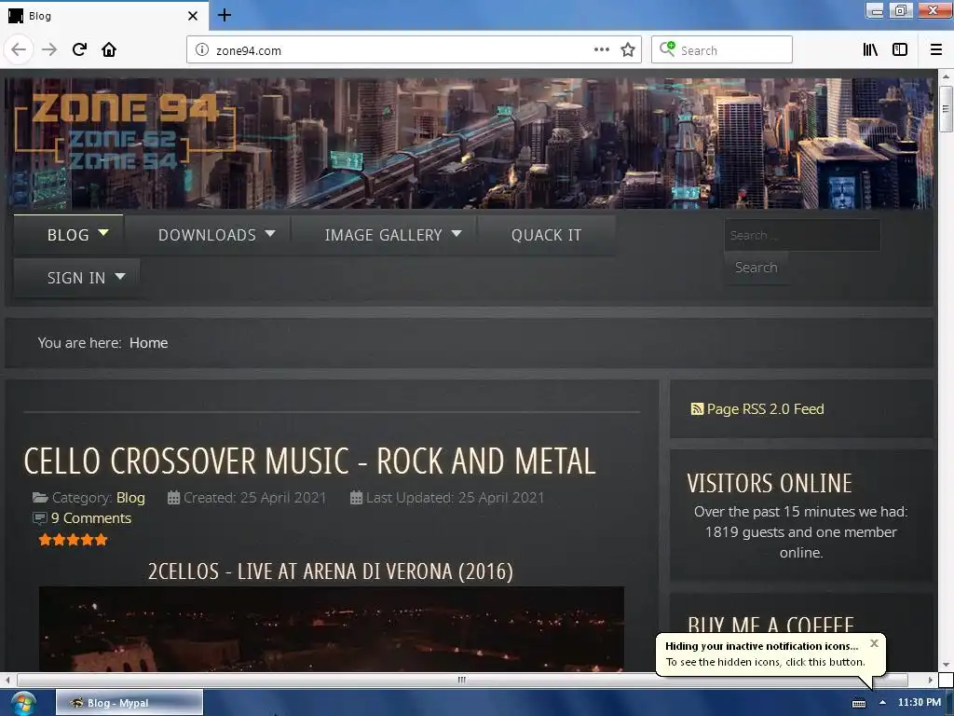Click the 'Created: 25 April 2021' text
Viewport: 954px width, 716px height.
254,498
